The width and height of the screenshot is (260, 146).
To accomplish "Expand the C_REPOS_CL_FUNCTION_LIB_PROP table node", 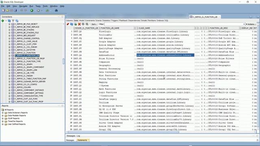I will [x=9, y=58].
